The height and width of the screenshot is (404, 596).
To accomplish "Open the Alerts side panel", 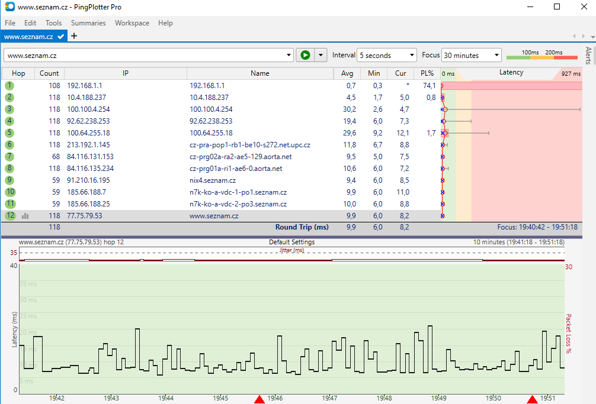I will tap(588, 55).
